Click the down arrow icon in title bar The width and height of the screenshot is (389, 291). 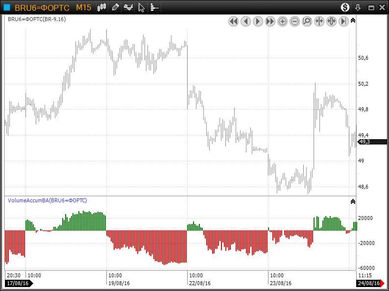(358, 7)
